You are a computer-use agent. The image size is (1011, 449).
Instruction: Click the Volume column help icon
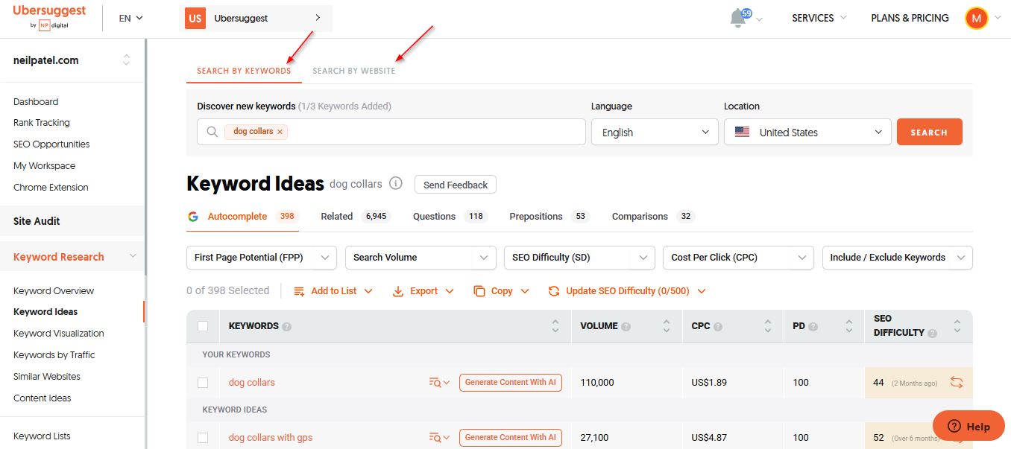pyautogui.click(x=626, y=326)
